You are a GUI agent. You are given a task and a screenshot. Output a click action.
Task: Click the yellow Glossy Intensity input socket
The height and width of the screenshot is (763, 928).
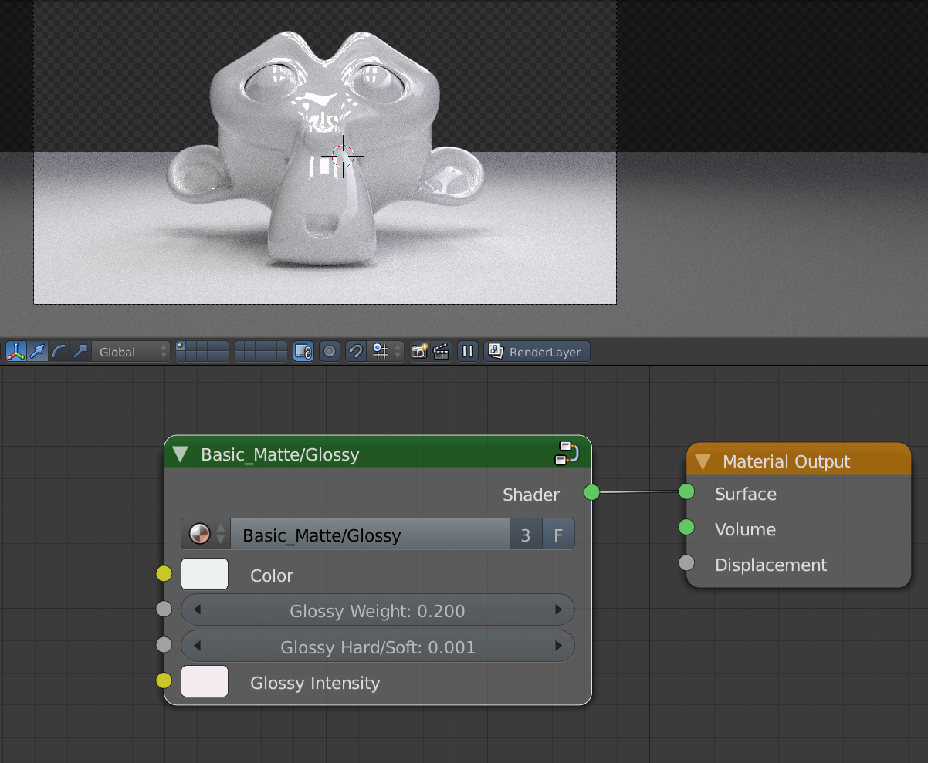tap(164, 680)
